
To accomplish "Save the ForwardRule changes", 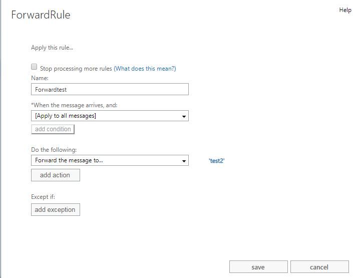I will tap(258, 267).
